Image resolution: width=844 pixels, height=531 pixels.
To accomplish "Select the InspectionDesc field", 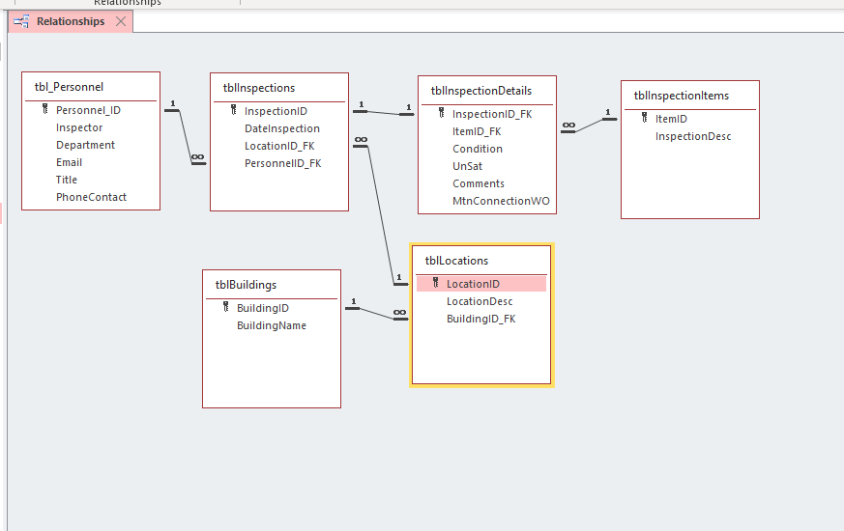I will 693,136.
